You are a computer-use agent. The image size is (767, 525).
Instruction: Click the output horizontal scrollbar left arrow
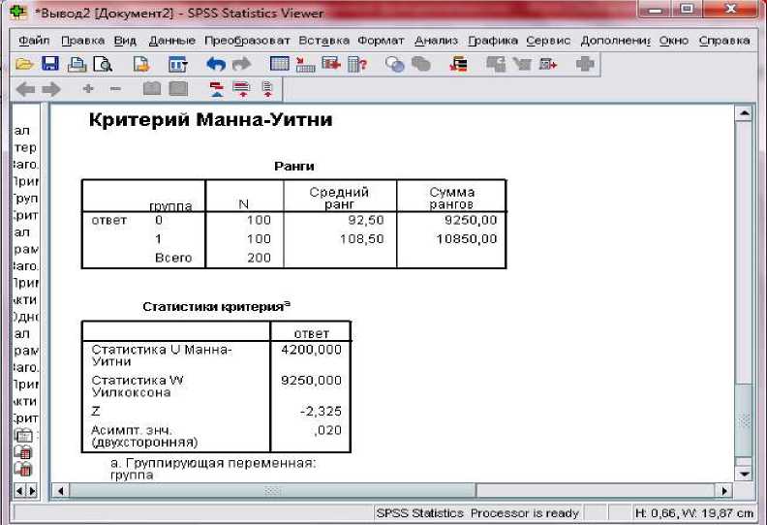[x=61, y=490]
